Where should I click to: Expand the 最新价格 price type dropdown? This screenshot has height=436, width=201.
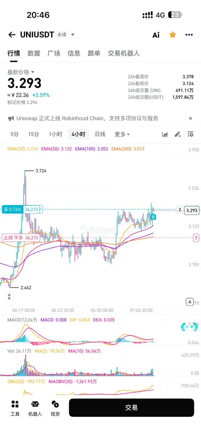point(33,72)
